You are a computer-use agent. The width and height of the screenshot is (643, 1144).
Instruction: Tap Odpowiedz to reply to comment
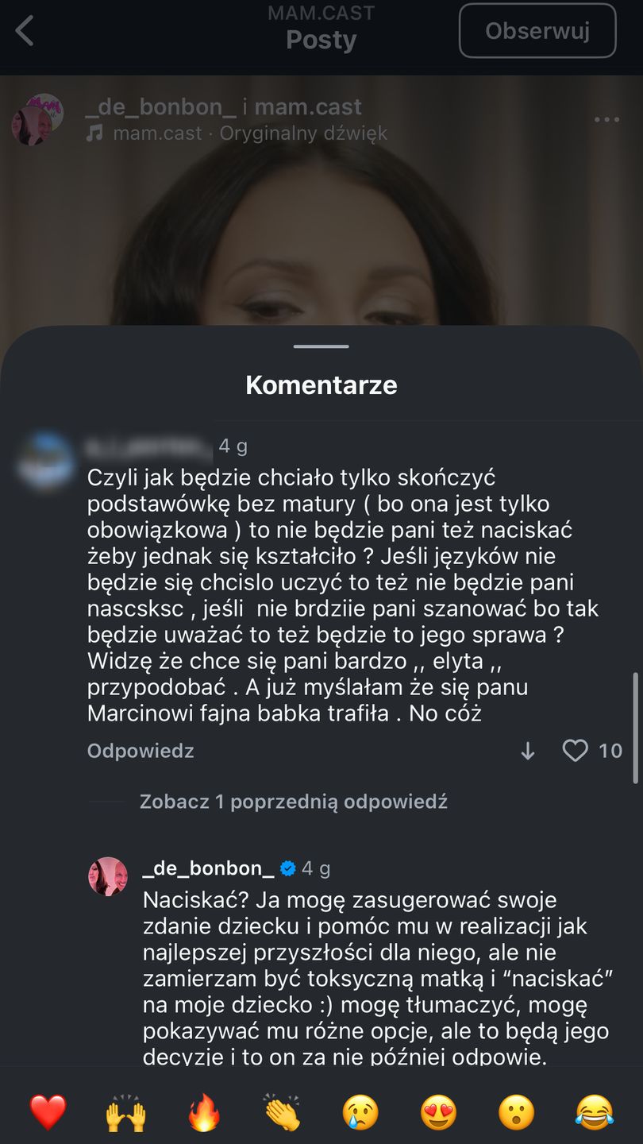coord(141,752)
